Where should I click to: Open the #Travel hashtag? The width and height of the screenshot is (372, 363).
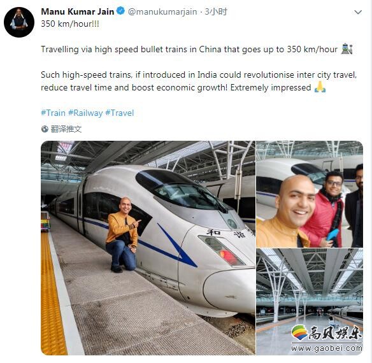click(x=120, y=113)
